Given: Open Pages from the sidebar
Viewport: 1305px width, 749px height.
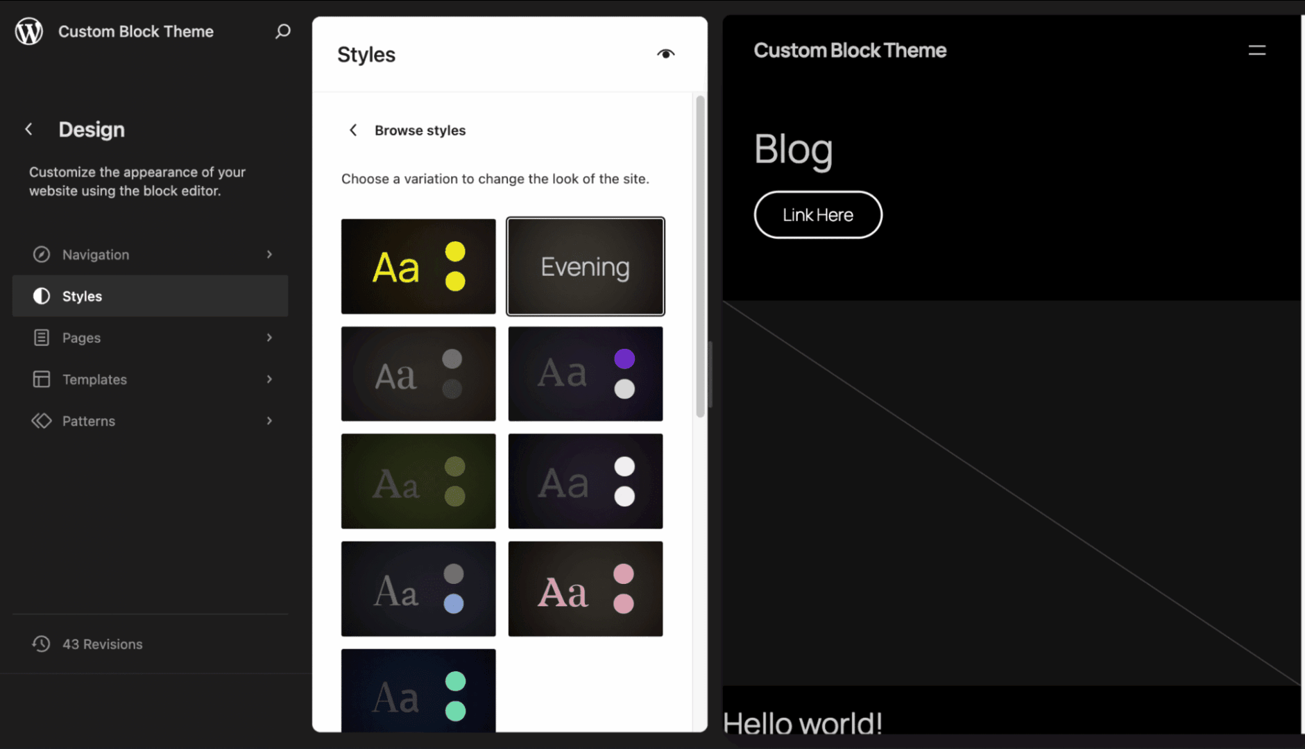Looking at the screenshot, I should pyautogui.click(x=80, y=338).
